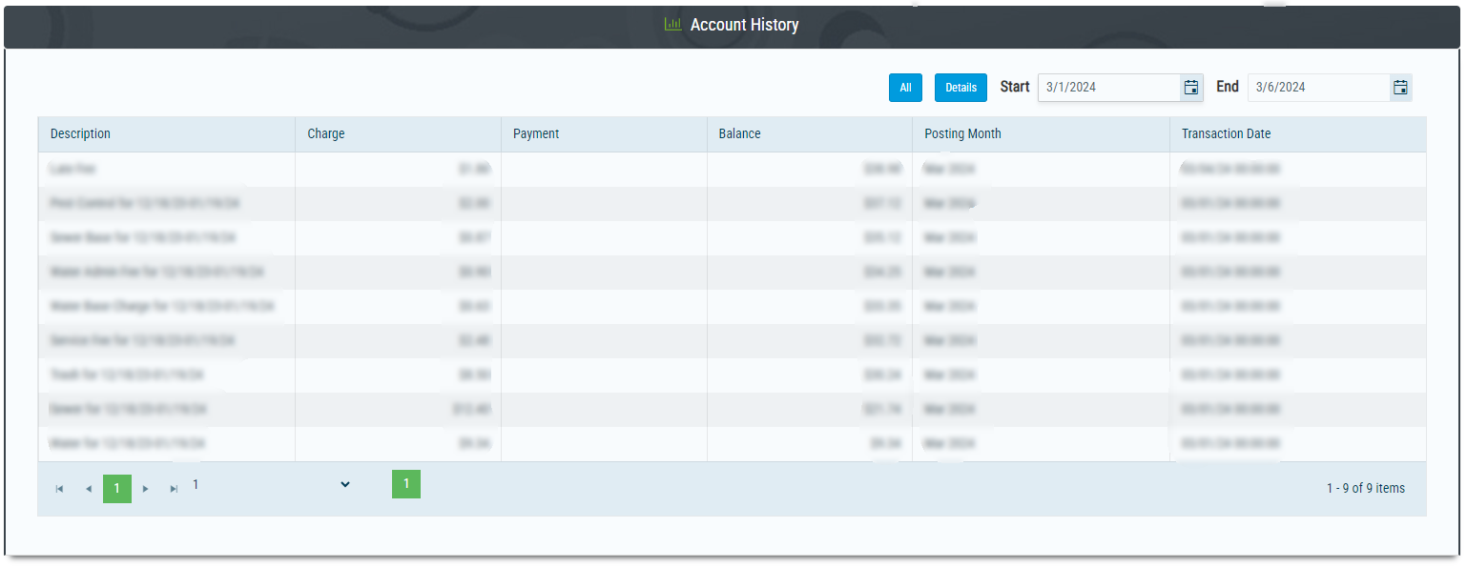Advance to next page arrow

(x=145, y=488)
